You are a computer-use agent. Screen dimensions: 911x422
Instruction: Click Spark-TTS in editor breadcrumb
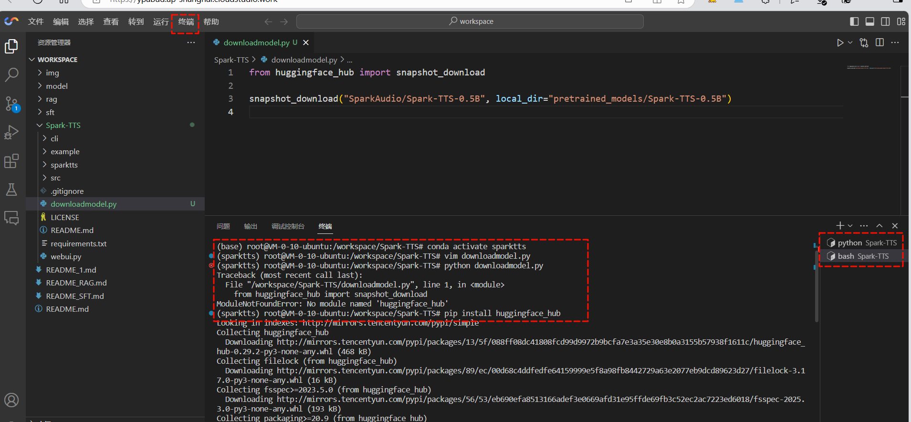point(231,60)
